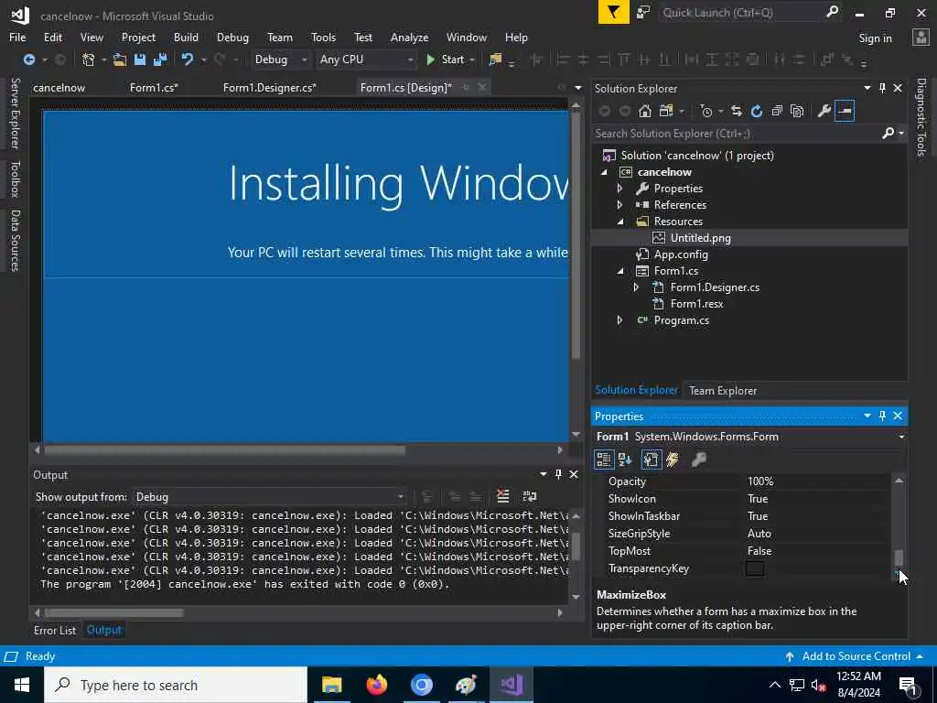Switch to the Team Explorer tab

coord(723,390)
